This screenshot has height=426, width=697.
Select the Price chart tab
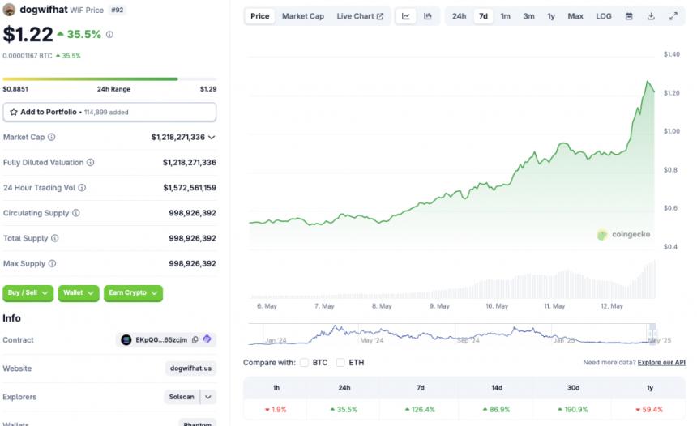click(259, 16)
